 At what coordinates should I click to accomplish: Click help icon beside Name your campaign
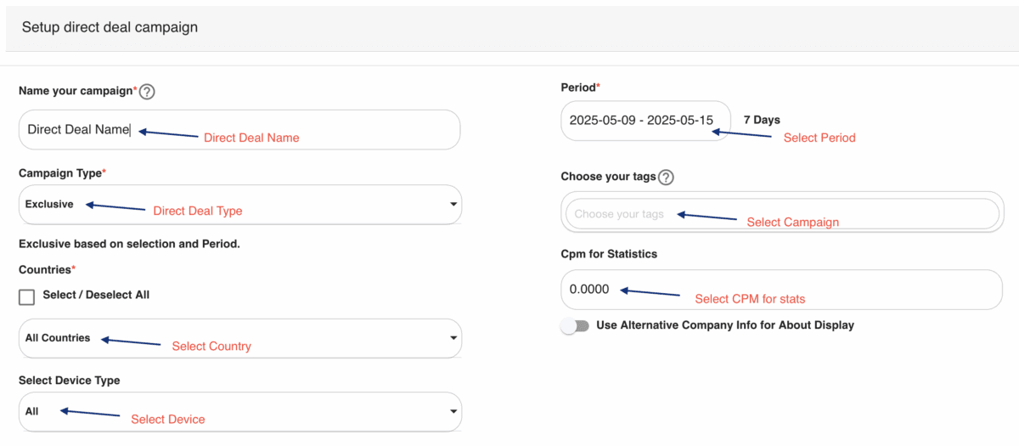(147, 92)
